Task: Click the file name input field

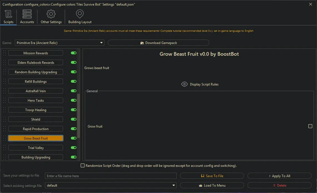Action: [x=111, y=176]
